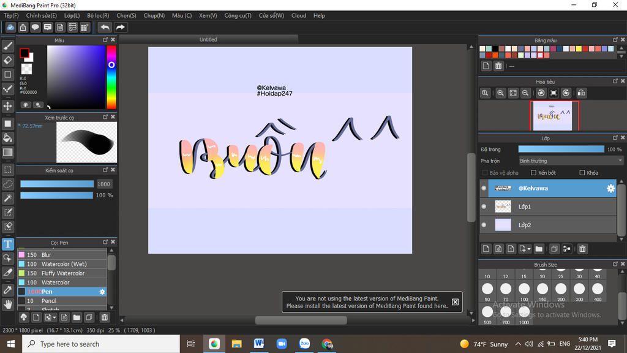The height and width of the screenshot is (353, 627).
Task: Select the Hand pan tool
Action: [7, 305]
